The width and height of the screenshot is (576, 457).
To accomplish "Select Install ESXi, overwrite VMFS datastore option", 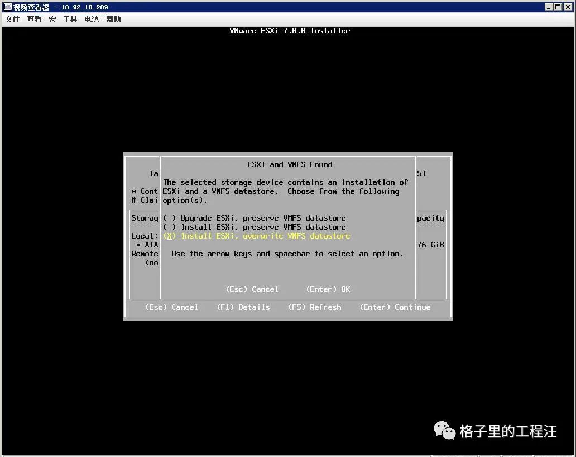I will 257,236.
